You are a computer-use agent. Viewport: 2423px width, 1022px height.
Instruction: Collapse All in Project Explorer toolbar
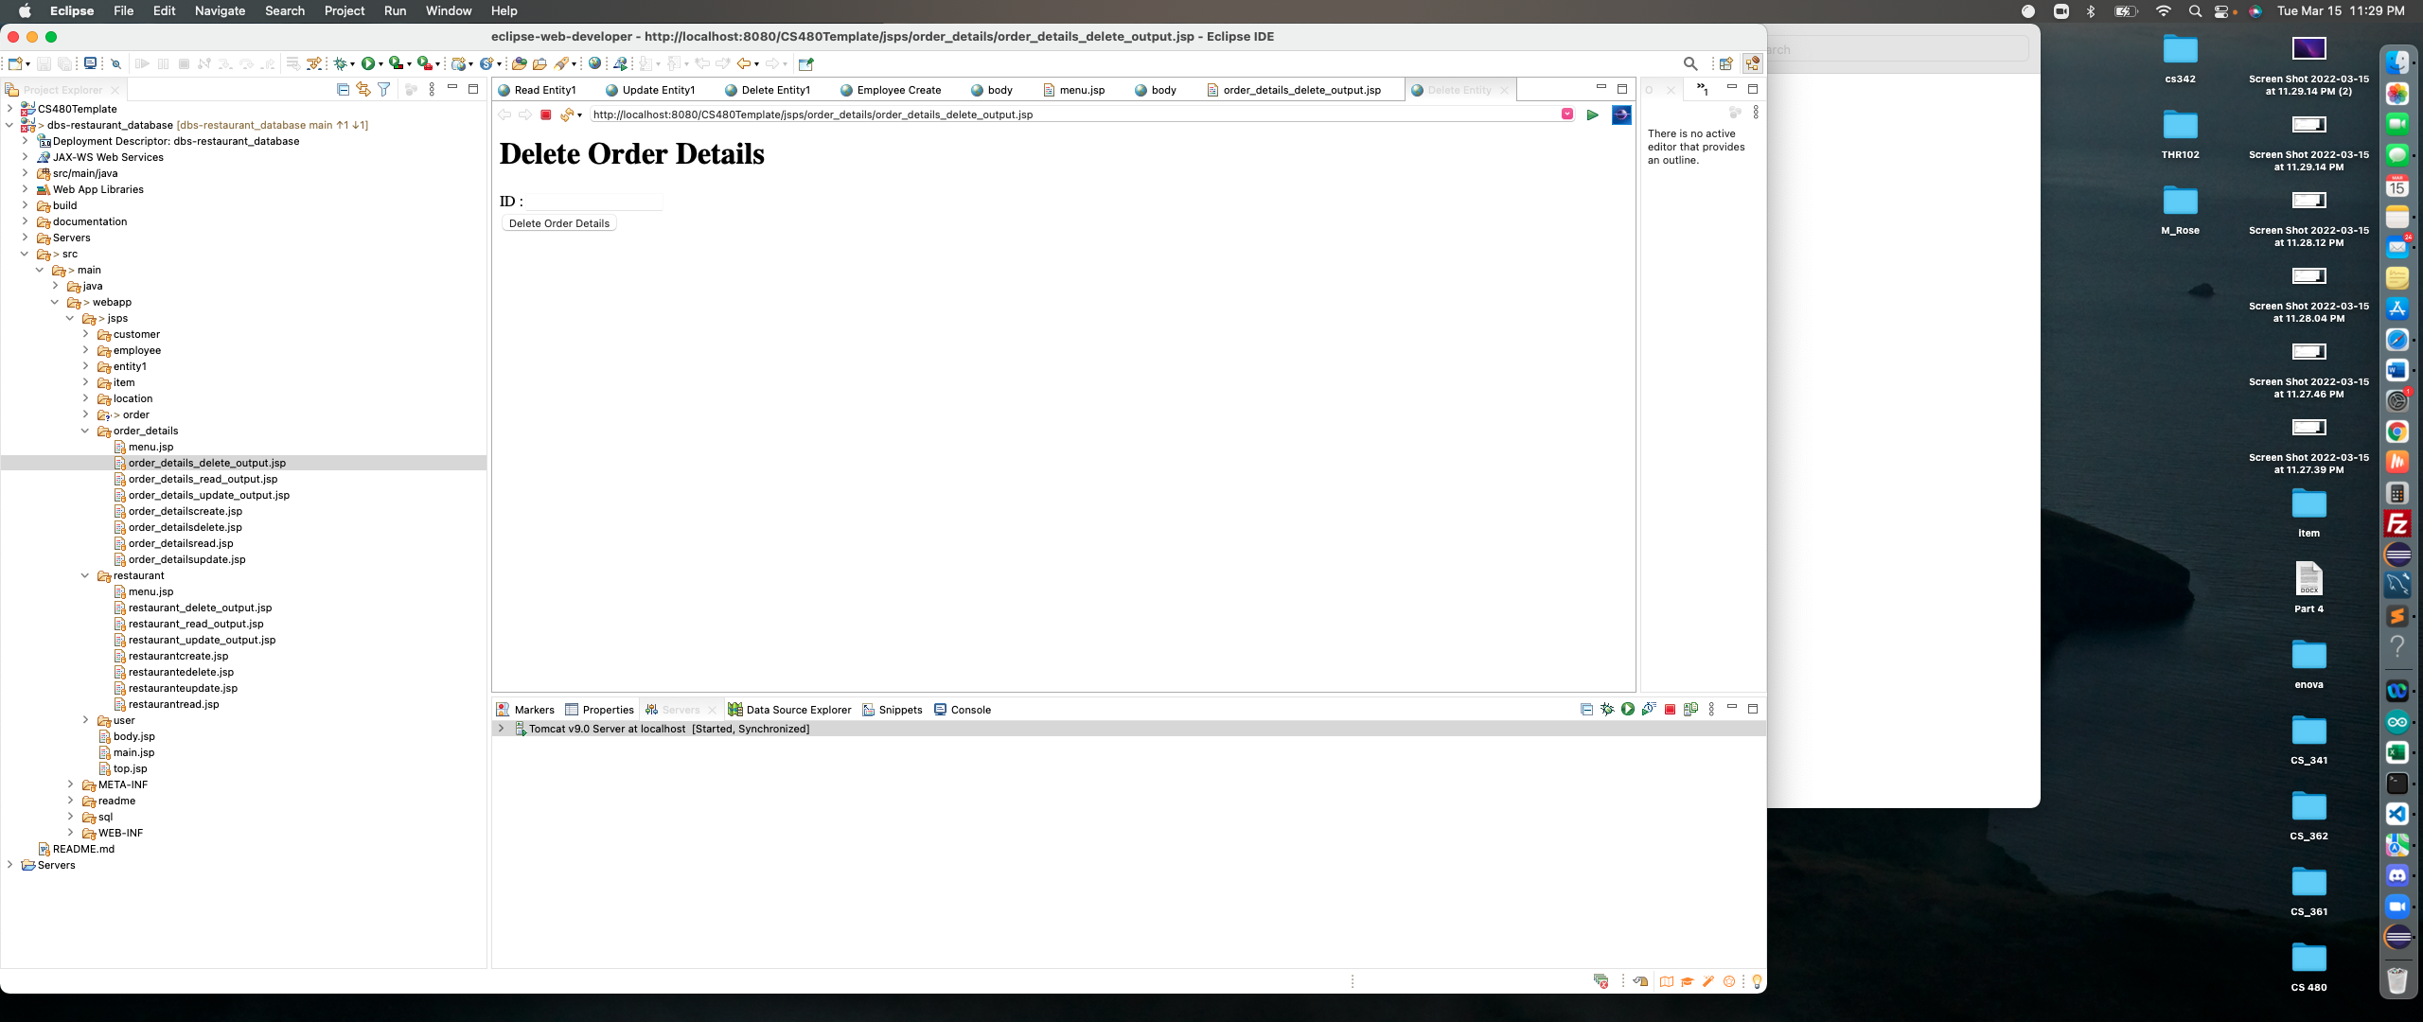(343, 89)
